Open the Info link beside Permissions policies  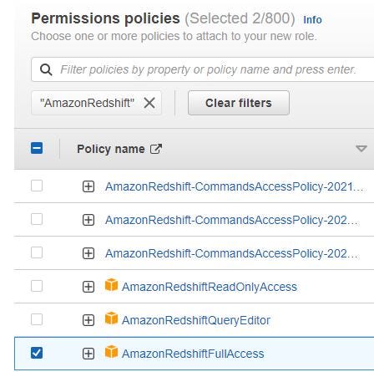pos(312,20)
